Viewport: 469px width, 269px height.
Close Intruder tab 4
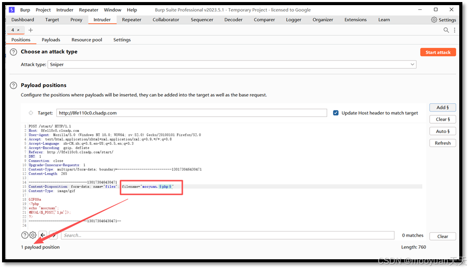tap(18, 30)
